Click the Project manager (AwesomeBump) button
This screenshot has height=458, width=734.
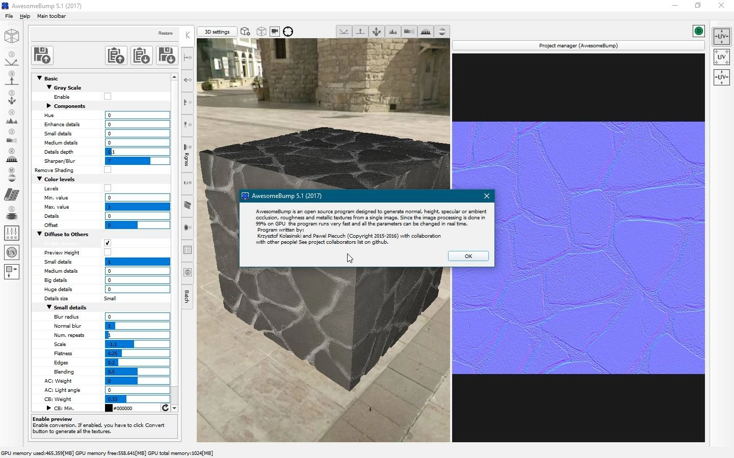[x=578, y=45]
